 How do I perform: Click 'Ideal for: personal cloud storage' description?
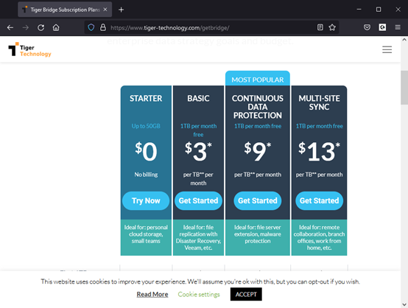point(146,234)
